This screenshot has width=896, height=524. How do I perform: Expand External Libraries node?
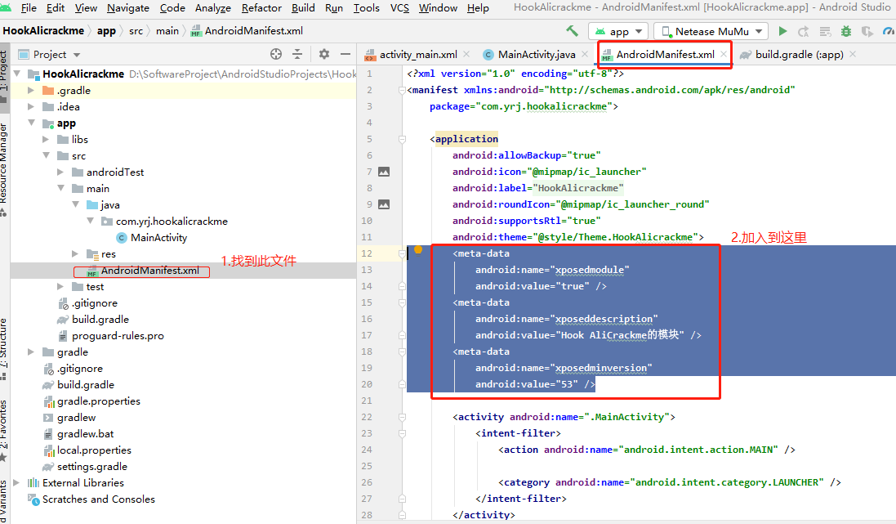click(17, 483)
